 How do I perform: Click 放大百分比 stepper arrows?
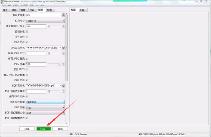(x=63, y=26)
